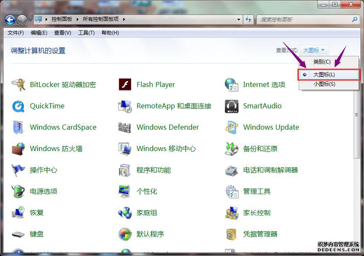364x256 pixels.
Task: Choose 小图标(S) from the view menu
Action: click(x=329, y=84)
